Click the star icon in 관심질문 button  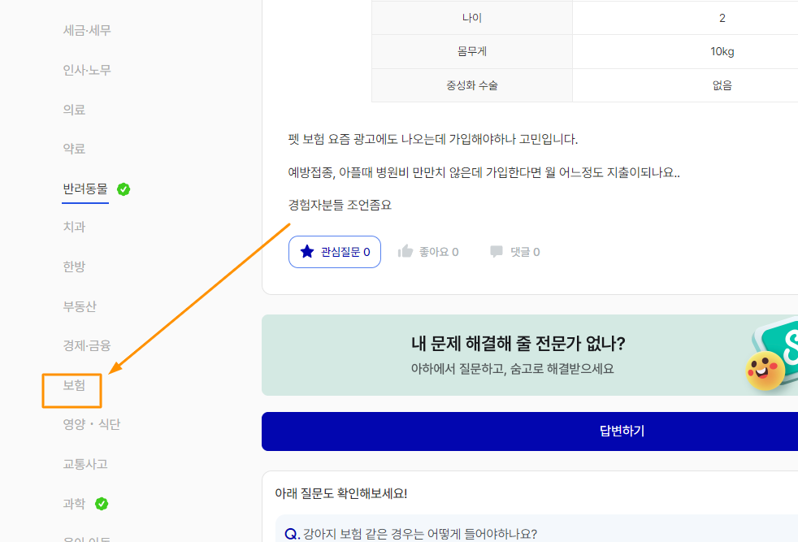click(x=306, y=252)
